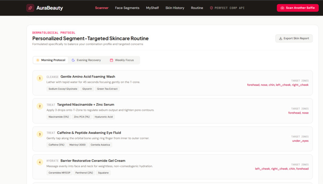Click DERMATOLOGICAL PROTOCOL label
Image resolution: width=323 pixels, height=184 pixels.
coord(54,33)
